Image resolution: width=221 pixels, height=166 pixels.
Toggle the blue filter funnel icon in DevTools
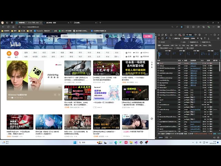click(166, 38)
